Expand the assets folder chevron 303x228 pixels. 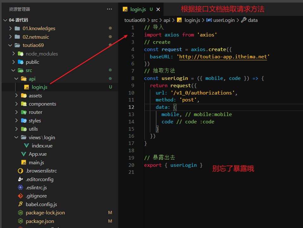point(16,95)
